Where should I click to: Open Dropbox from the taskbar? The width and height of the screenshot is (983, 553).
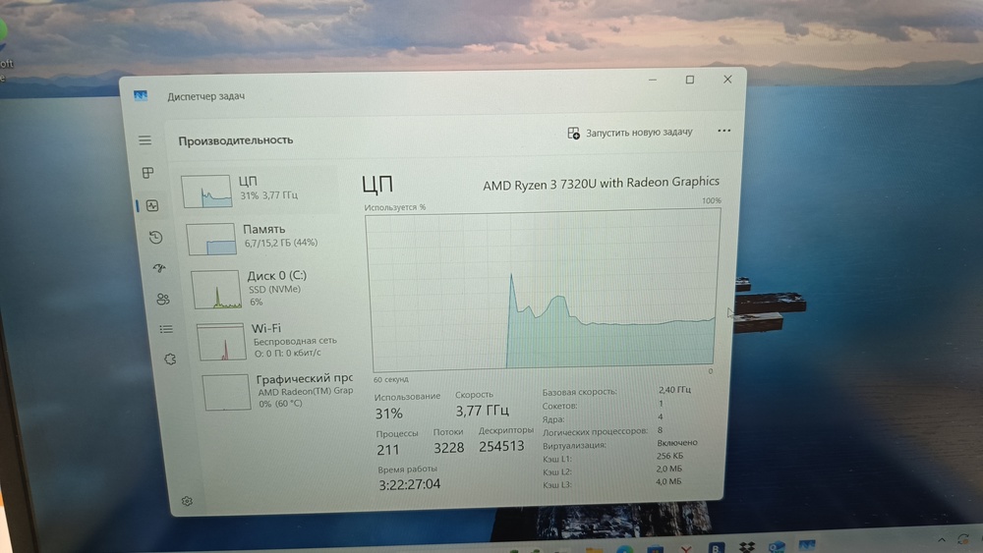(747, 547)
